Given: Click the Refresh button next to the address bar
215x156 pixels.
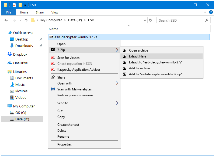Looking at the screenshot, I should [x=150, y=20].
